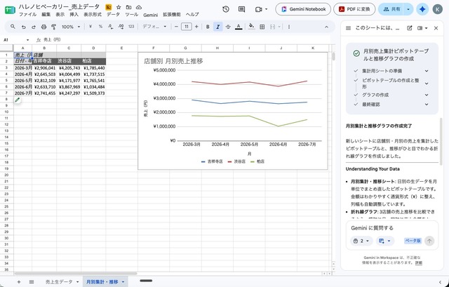Open the ツール menu
449x287 pixels.
point(132,14)
